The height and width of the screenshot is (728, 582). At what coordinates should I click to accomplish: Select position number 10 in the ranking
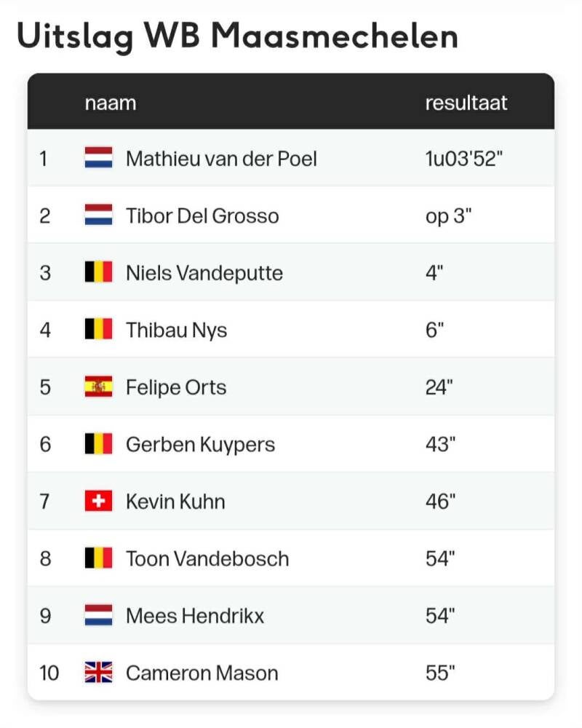coord(49,673)
